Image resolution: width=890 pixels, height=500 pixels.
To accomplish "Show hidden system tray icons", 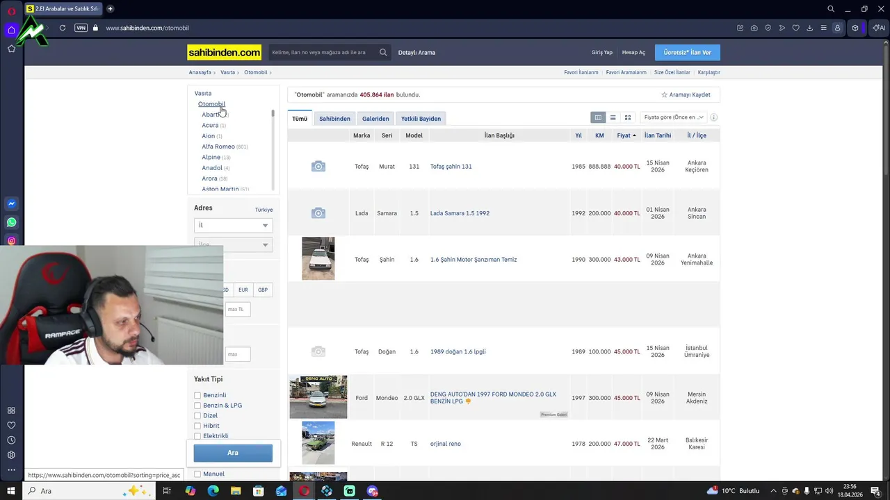I will click(x=773, y=491).
